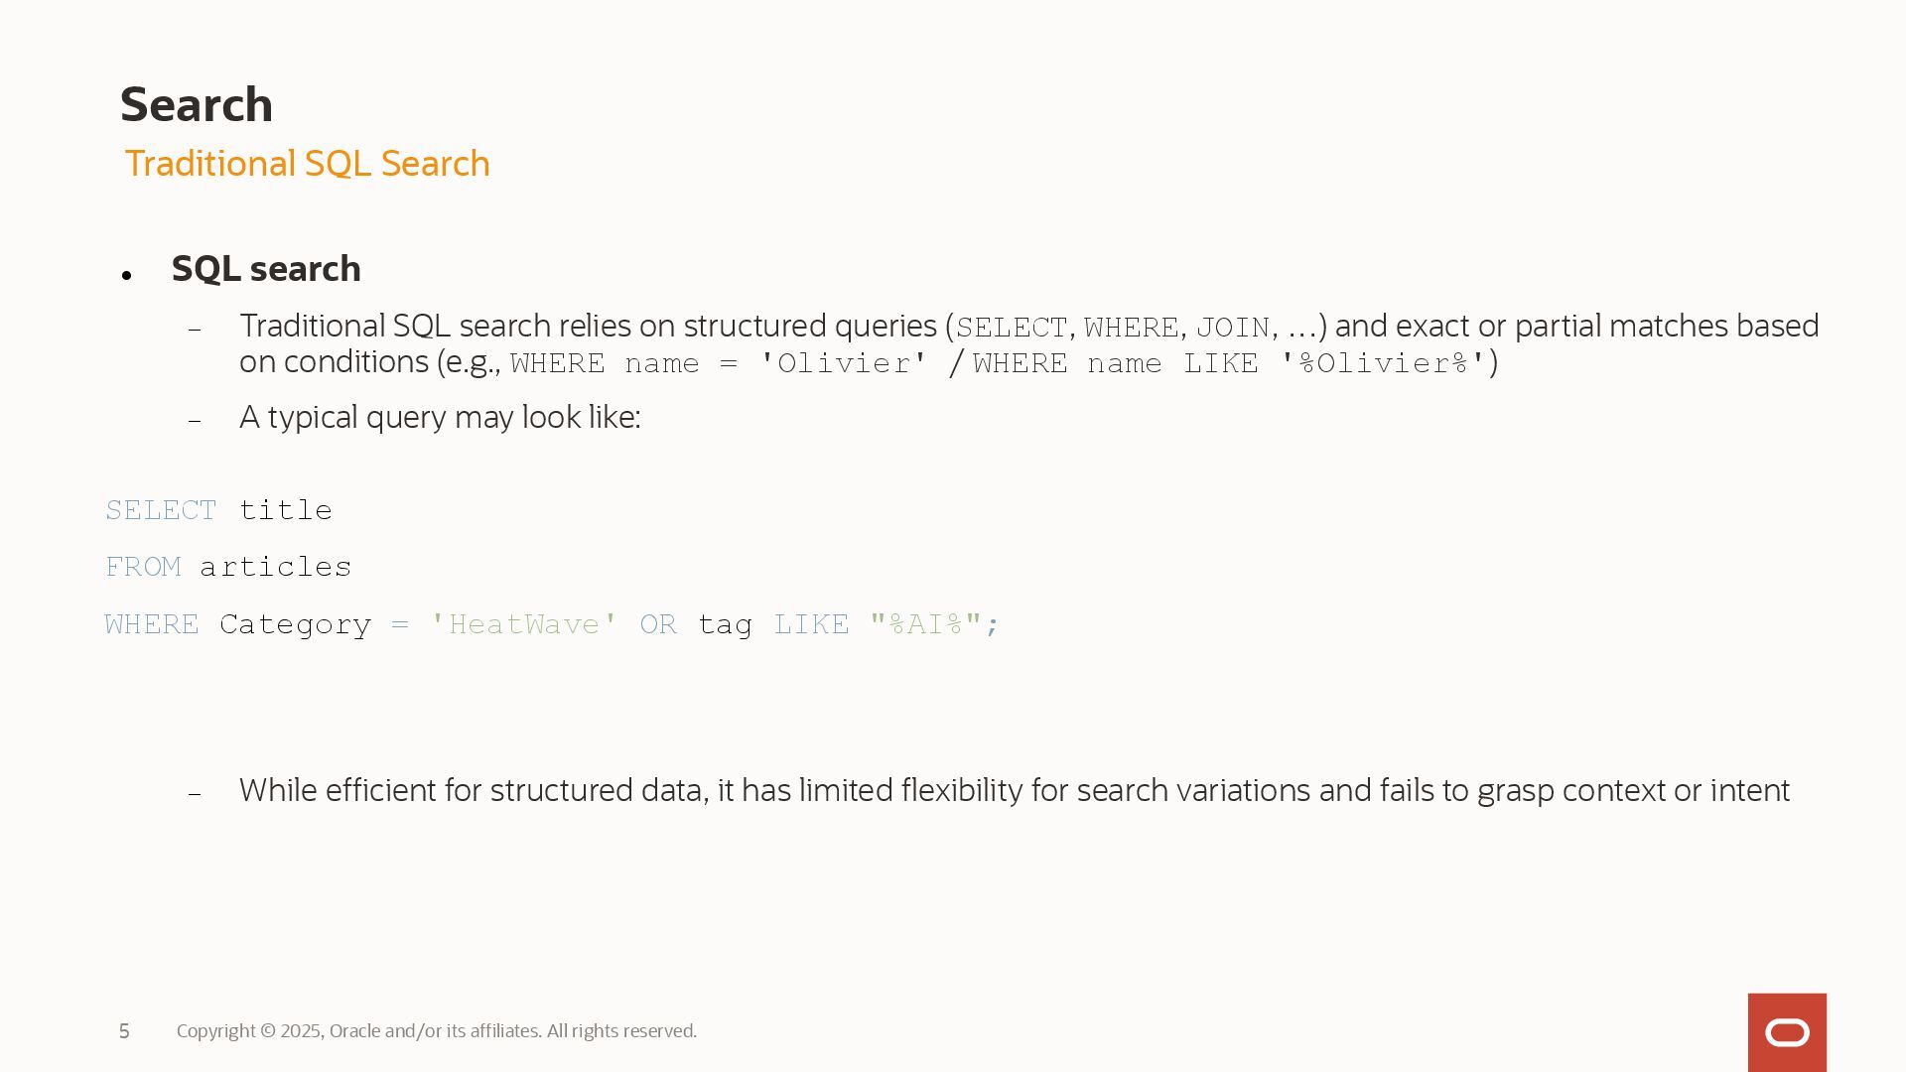Viewport: 1906px width, 1072px height.
Task: Click the word articles in code
Action: [x=276, y=567]
